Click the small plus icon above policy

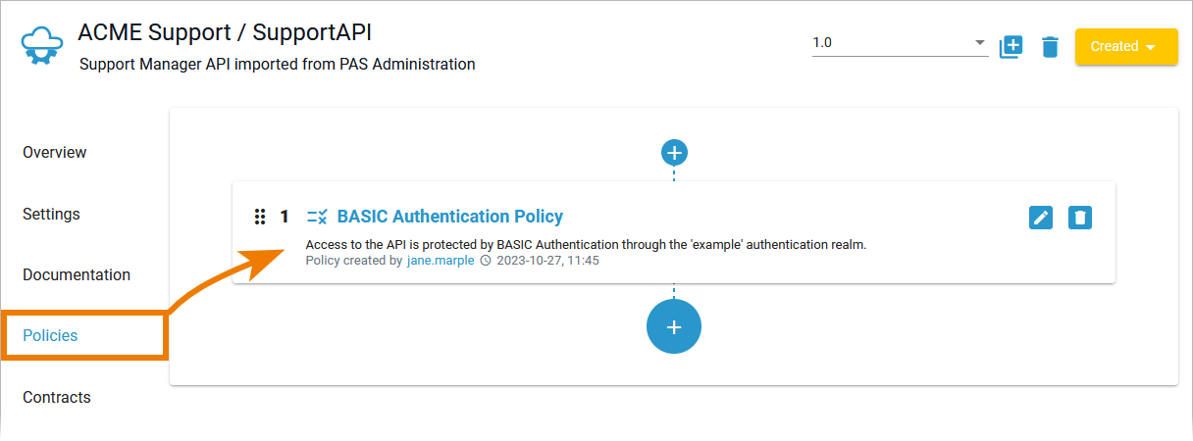[674, 153]
